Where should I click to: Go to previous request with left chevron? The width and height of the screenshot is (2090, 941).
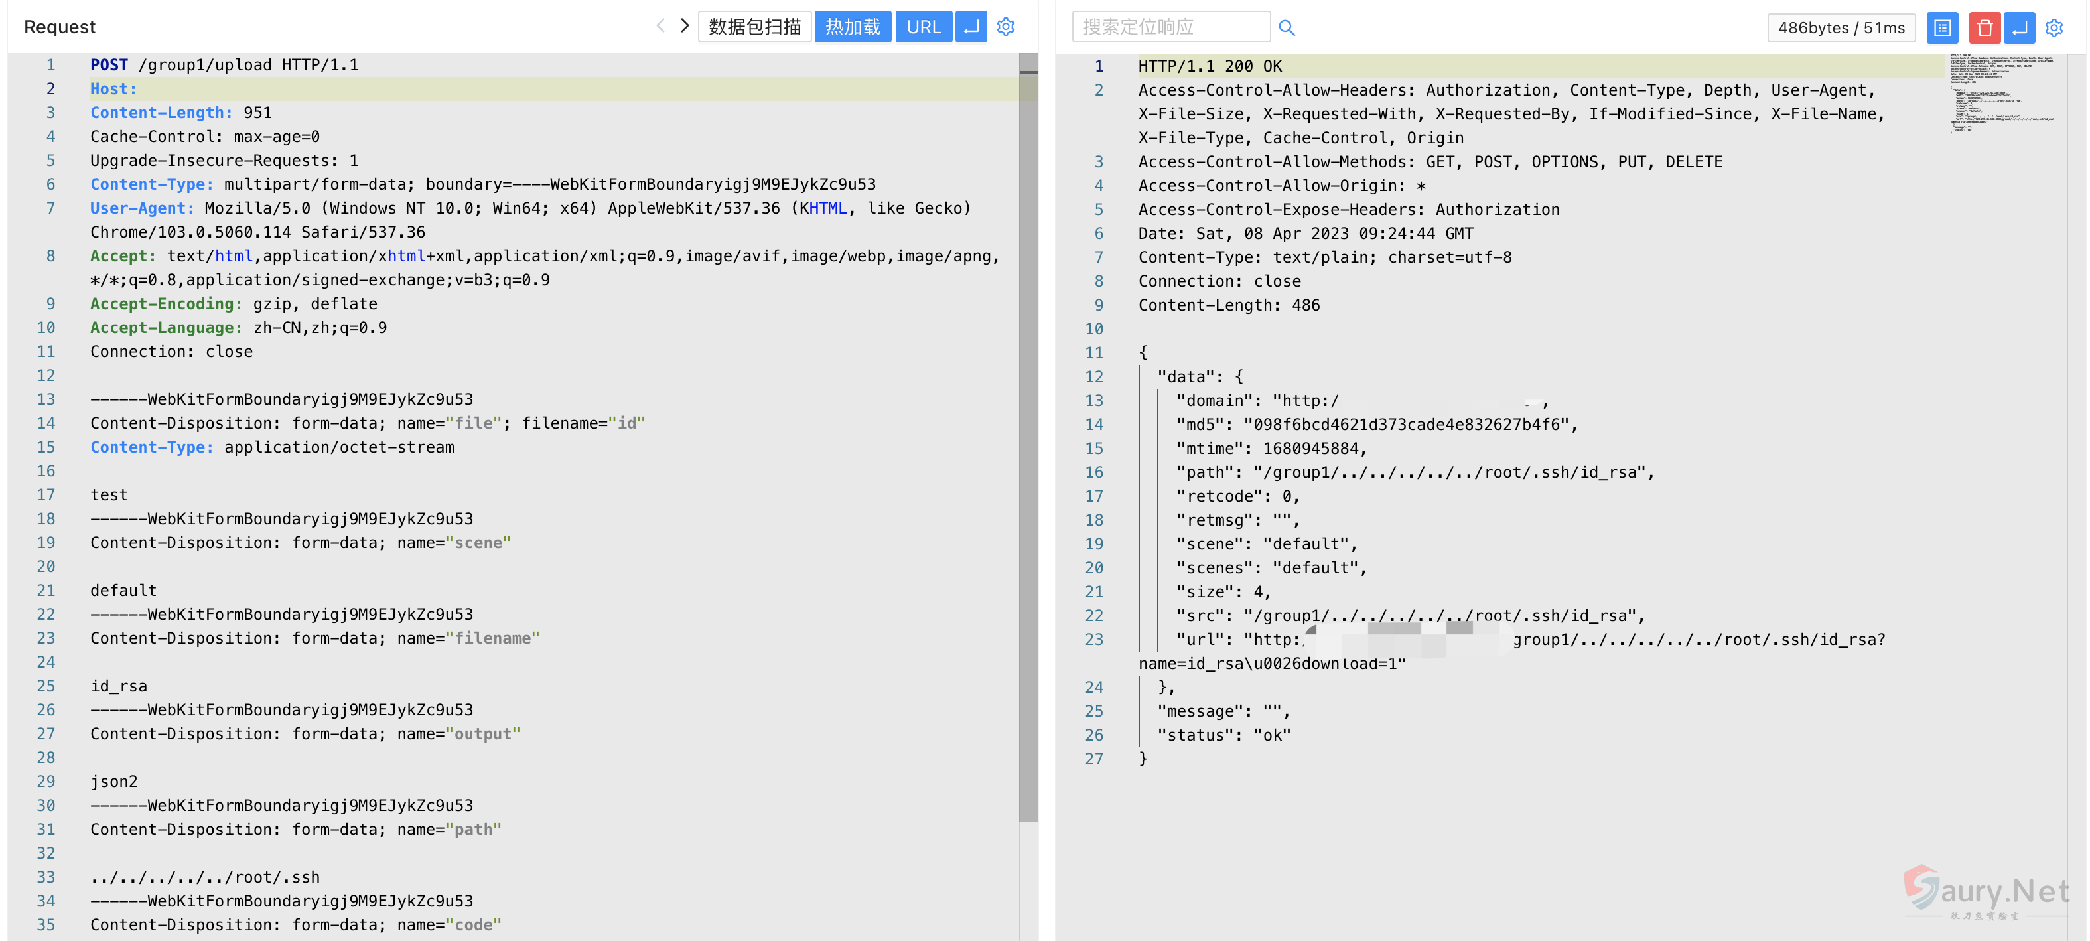660,26
